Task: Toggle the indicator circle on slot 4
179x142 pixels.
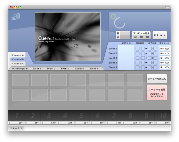Action: (59, 123)
